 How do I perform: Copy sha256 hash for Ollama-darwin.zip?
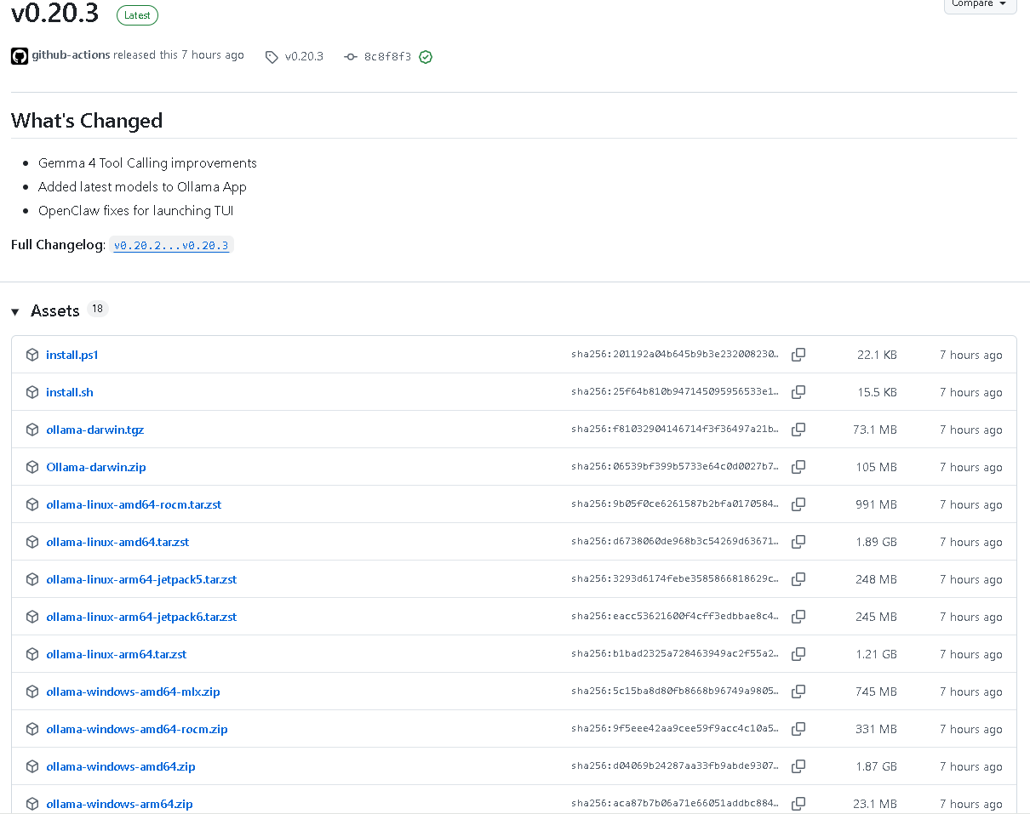[798, 467]
